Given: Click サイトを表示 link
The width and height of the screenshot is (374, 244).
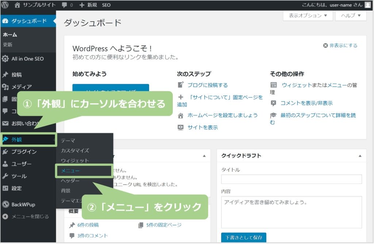Looking at the screenshot, I should tap(202, 127).
